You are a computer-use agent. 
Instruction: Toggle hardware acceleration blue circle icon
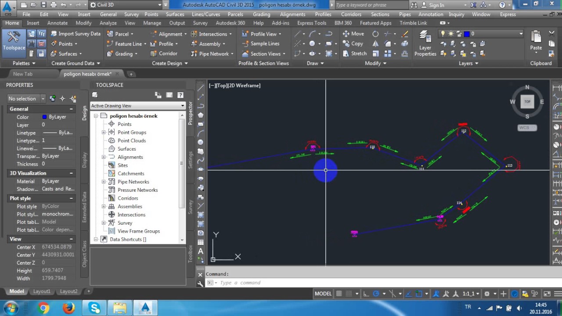tap(515, 294)
